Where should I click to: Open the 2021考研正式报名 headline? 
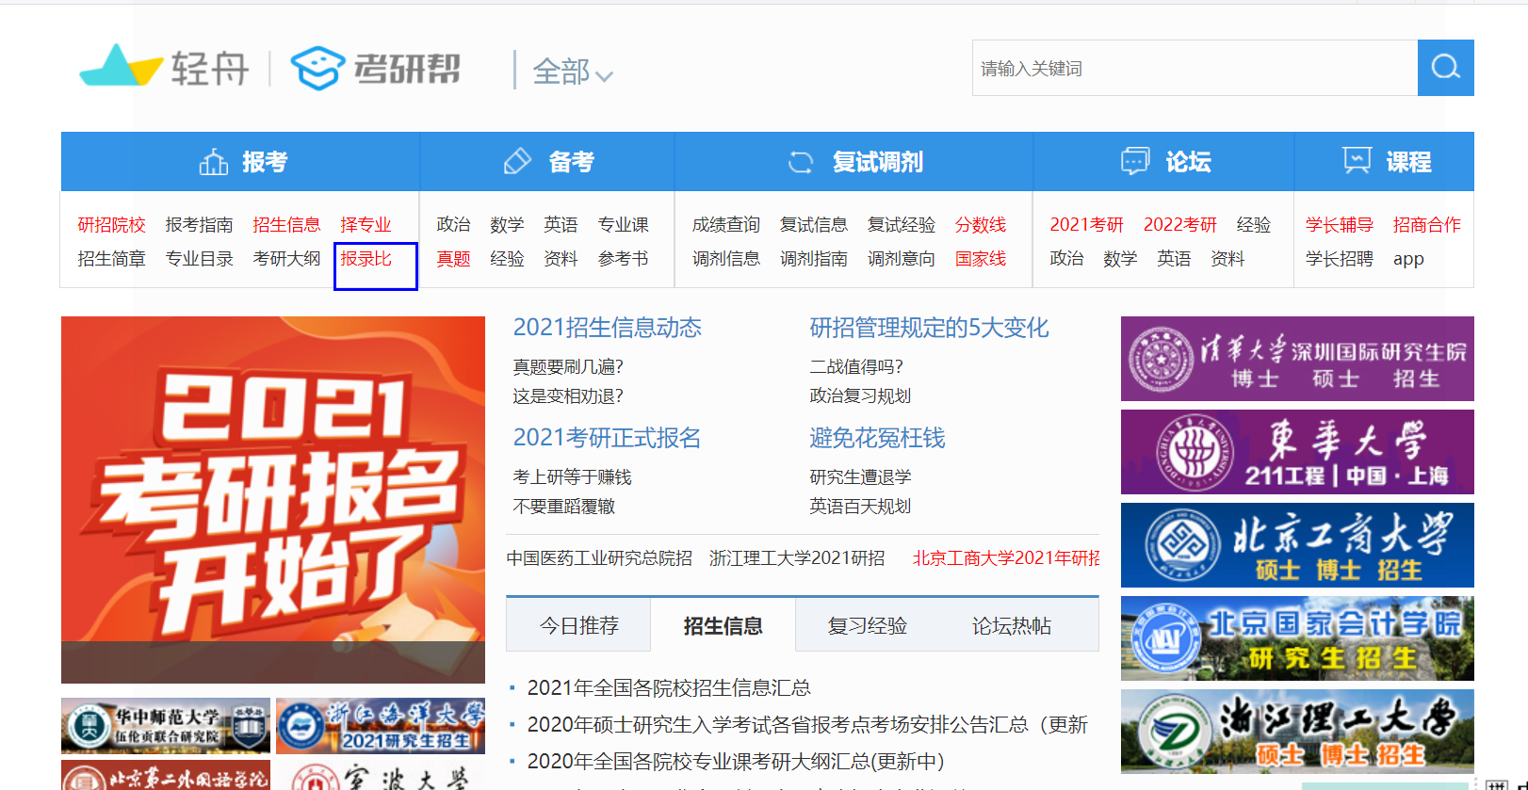click(x=607, y=438)
